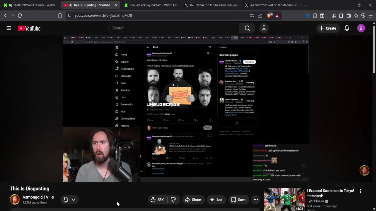
Task: Click the video player to pause
Action: point(186,108)
